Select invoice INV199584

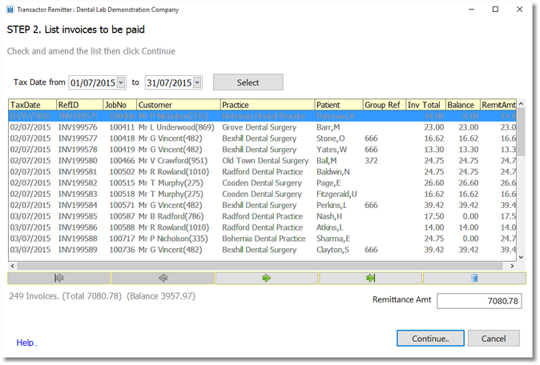263,205
